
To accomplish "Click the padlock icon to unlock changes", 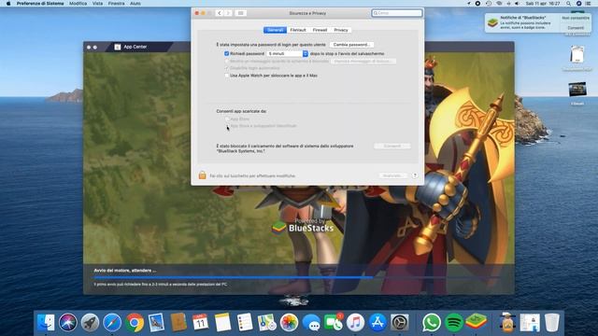I will [x=202, y=175].
